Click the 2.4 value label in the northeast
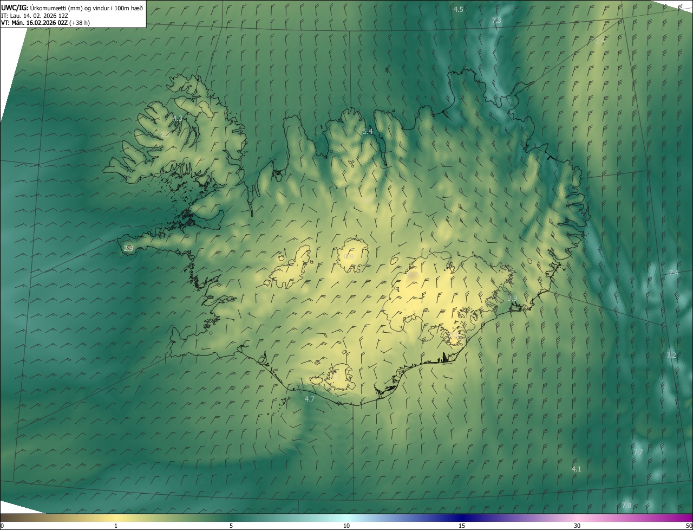The image size is (693, 530). point(600,41)
